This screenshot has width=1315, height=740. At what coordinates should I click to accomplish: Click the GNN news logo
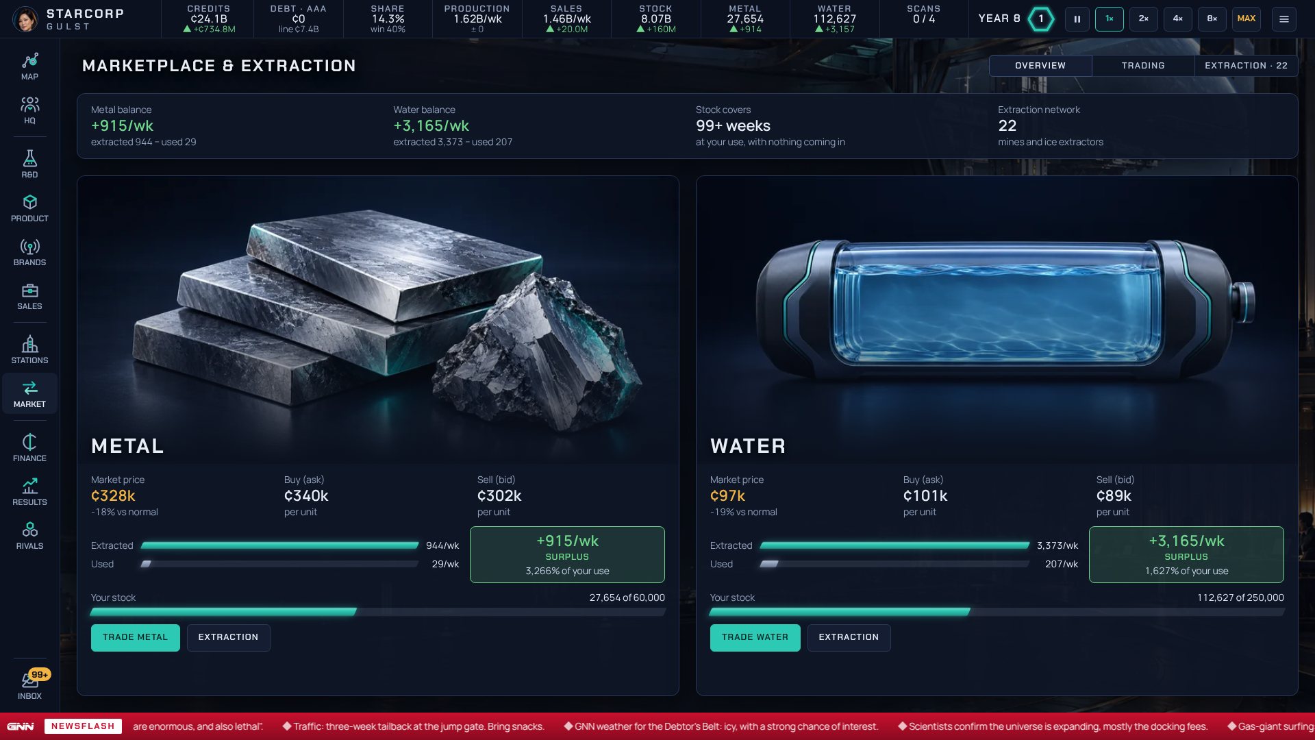point(21,726)
